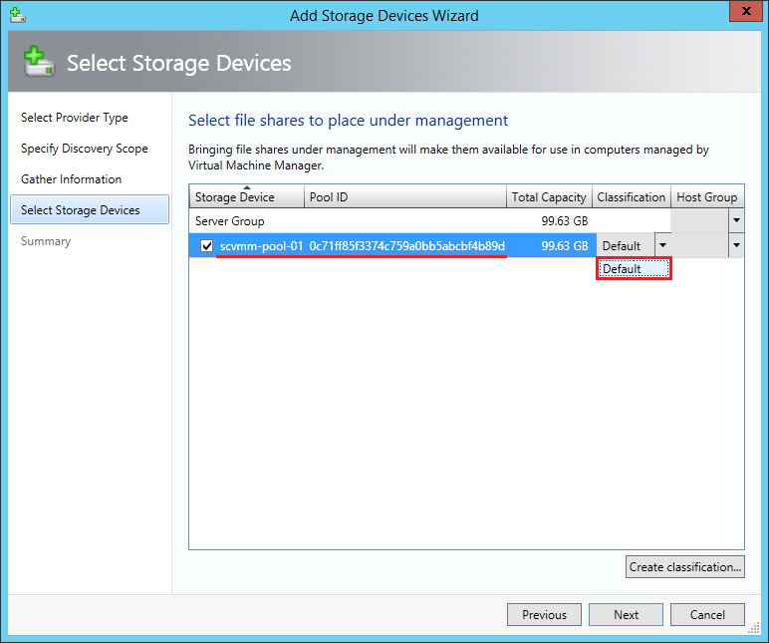Click the Next button
769x643 pixels.
pos(626,614)
